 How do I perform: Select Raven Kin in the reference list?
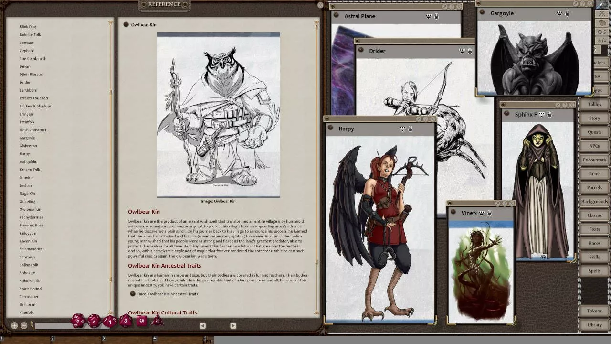click(28, 241)
